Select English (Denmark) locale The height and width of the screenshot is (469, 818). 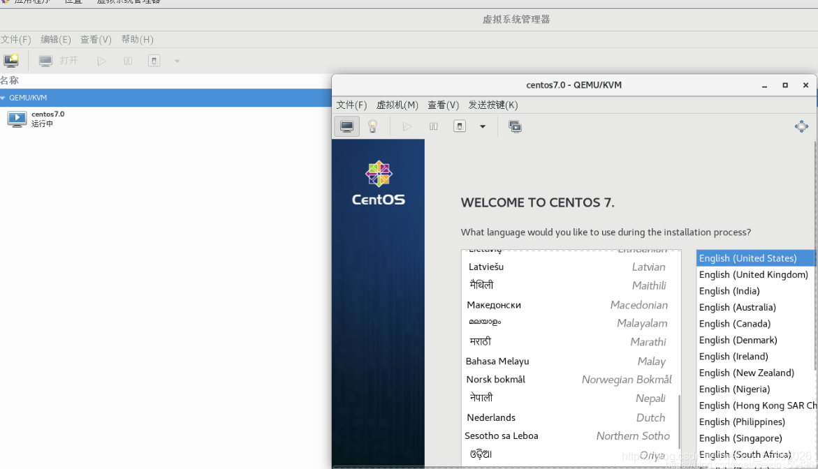(755, 341)
